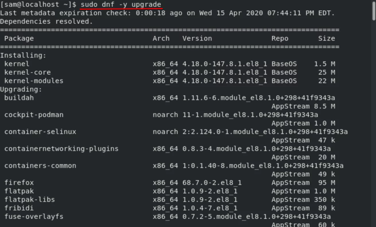376x227 pixels.
Task: Select the kernel-core package name
Action: tap(28, 72)
